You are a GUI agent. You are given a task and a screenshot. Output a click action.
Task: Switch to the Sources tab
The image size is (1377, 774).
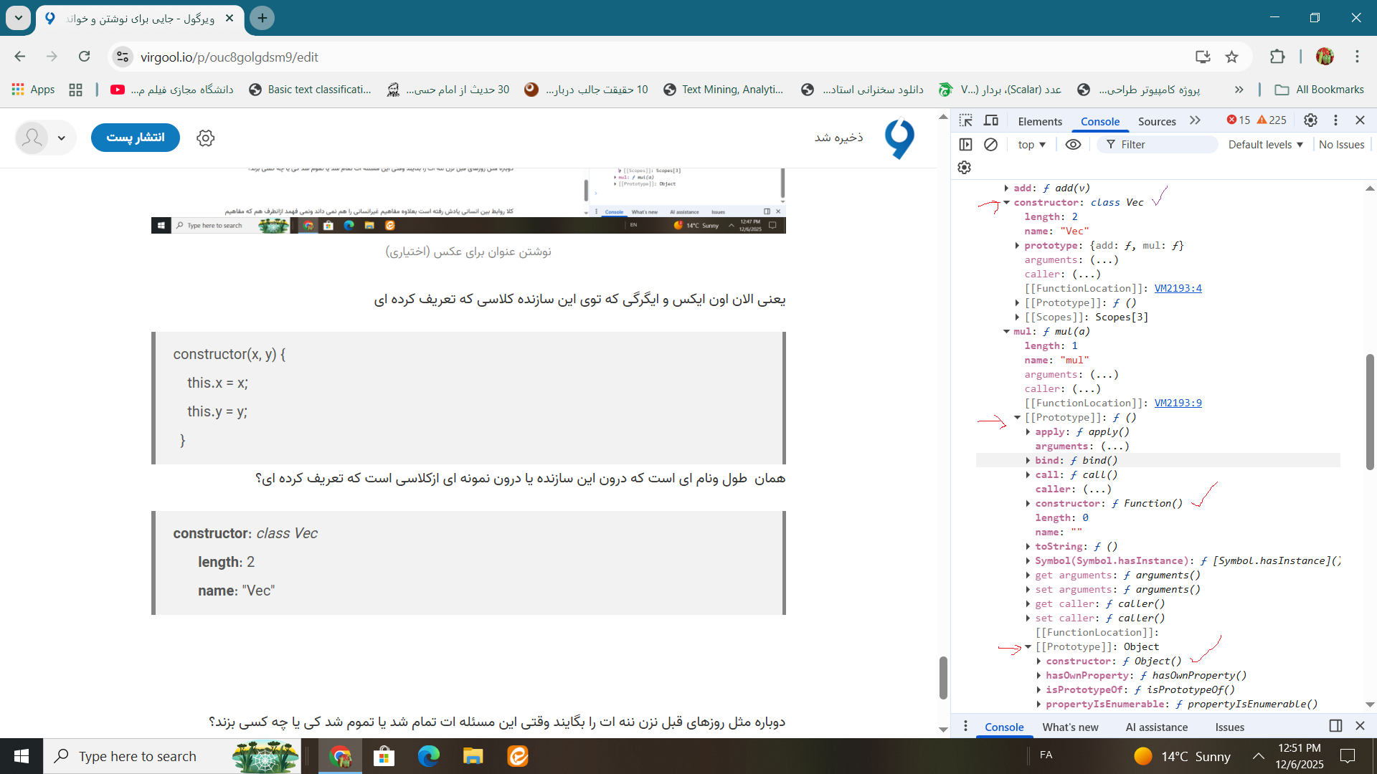tap(1156, 121)
